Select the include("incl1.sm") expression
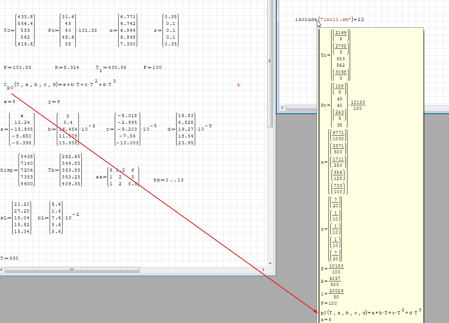The image size is (449, 323). (x=329, y=19)
